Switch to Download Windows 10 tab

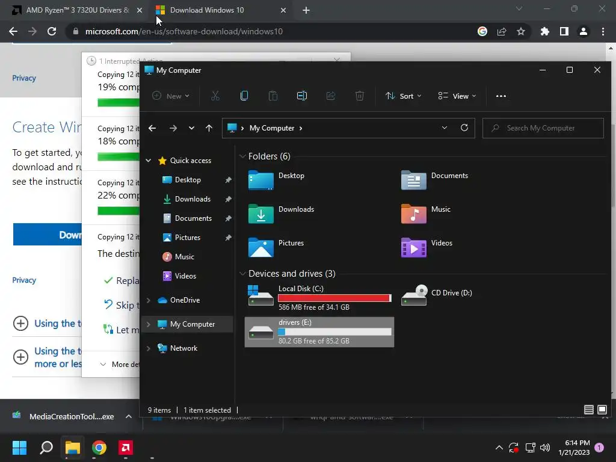[x=220, y=10]
